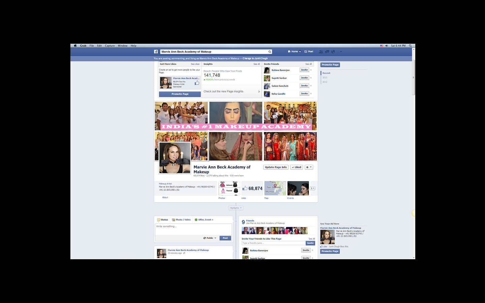Click the Spotlight search icon in menu bar

(410, 46)
